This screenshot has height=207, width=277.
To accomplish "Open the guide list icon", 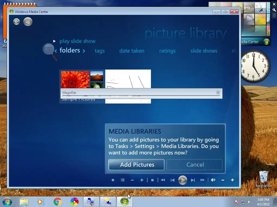I will 123,180.
